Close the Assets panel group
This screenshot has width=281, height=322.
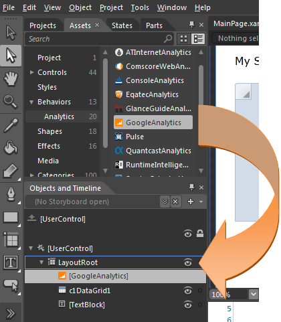(x=201, y=25)
